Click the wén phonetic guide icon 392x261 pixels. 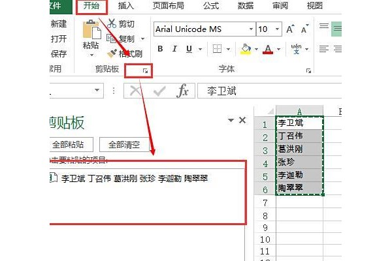(x=296, y=49)
